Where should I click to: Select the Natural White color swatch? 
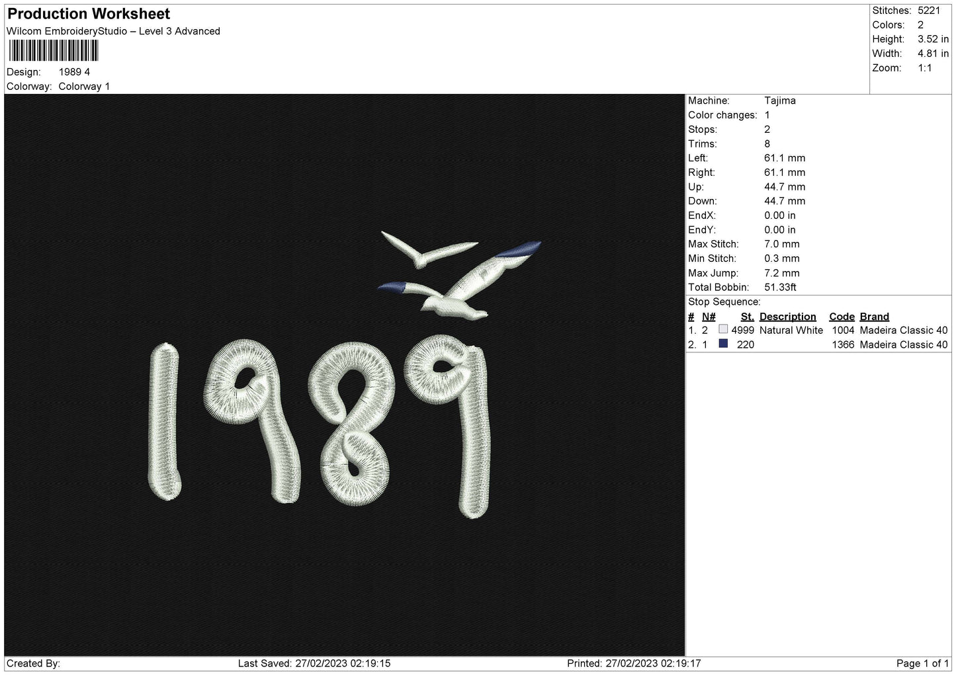point(723,329)
